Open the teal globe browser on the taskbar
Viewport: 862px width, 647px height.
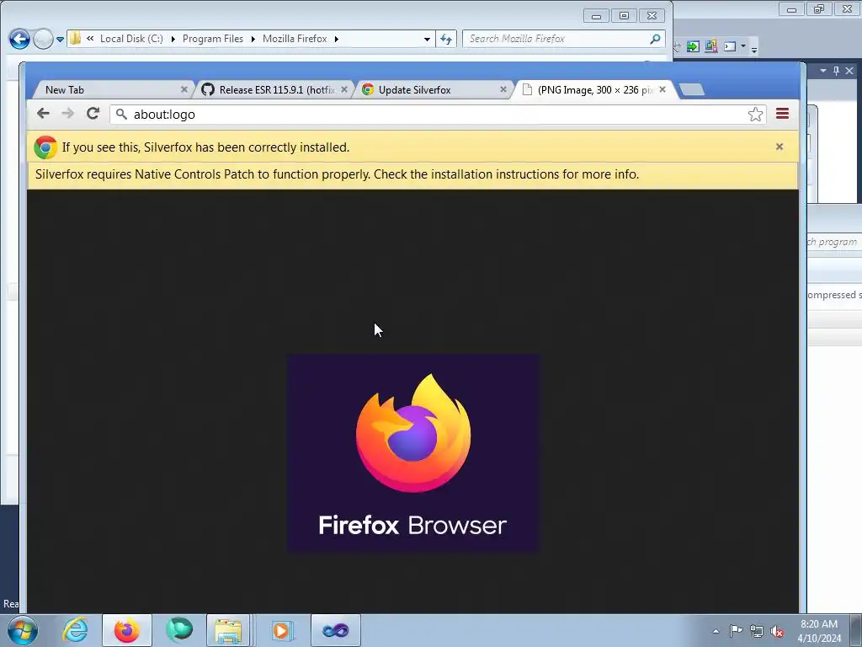[179, 630]
